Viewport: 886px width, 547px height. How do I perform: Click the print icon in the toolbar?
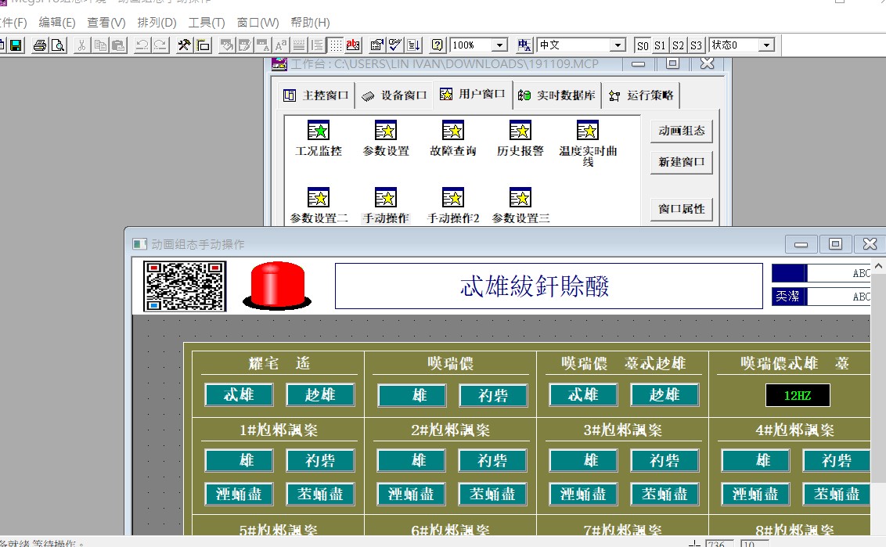(40, 45)
